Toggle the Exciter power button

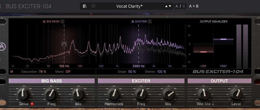pyautogui.click(x=133, y=21)
